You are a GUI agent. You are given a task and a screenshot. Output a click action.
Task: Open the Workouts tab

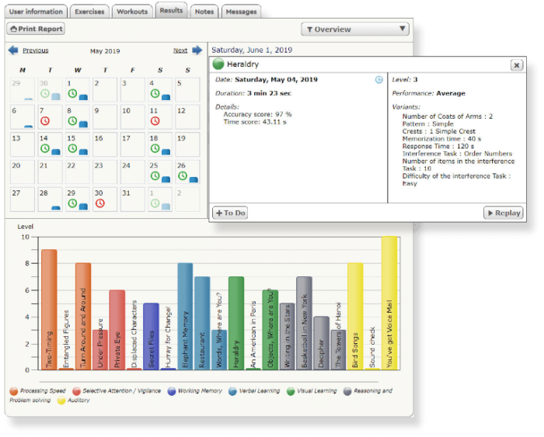[x=132, y=12]
